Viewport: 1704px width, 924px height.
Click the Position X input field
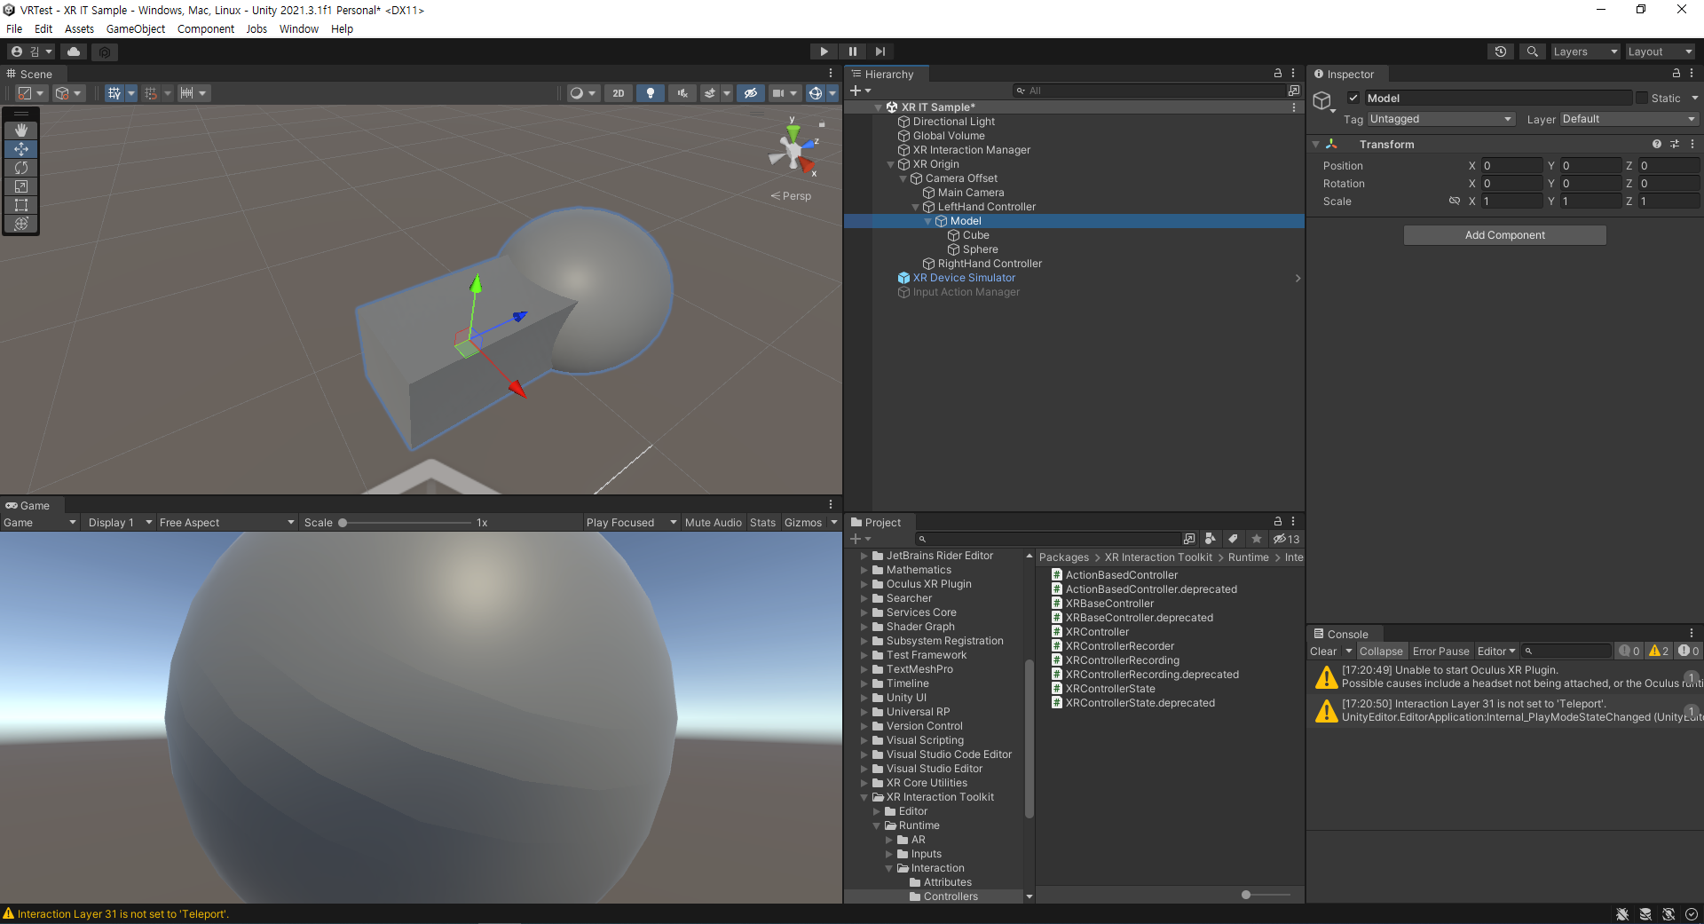pos(1511,166)
